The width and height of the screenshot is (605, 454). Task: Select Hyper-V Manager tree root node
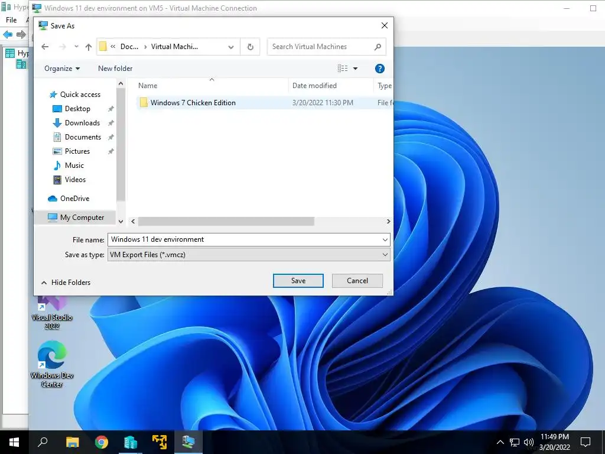[x=17, y=53]
